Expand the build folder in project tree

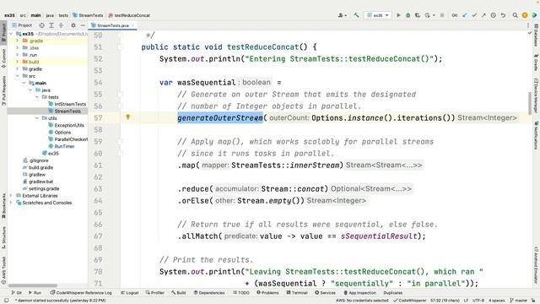pos(17,62)
